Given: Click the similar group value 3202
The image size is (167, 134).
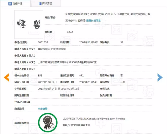Looking at the screenshot, I should [x=70, y=32].
